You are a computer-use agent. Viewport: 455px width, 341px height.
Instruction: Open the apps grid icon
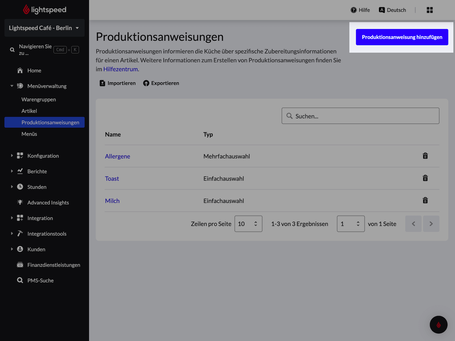430,10
